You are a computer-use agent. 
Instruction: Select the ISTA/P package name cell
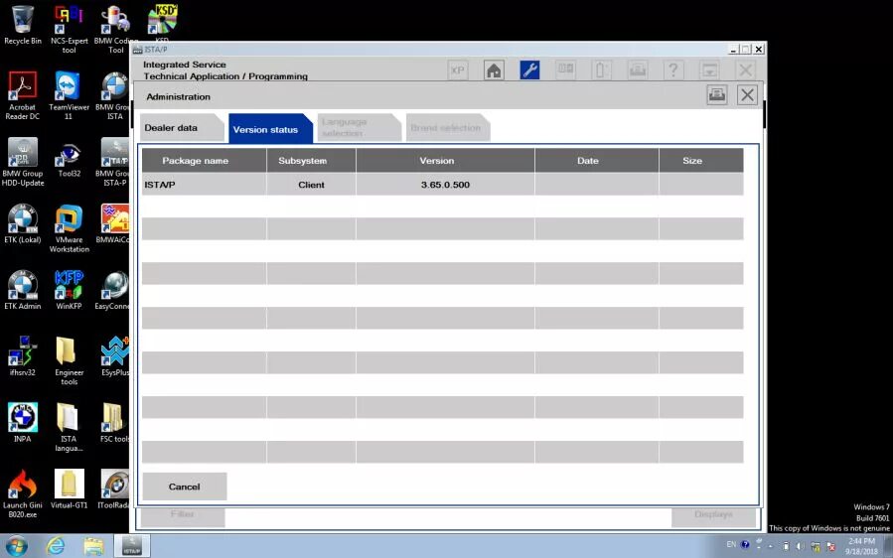coord(204,185)
